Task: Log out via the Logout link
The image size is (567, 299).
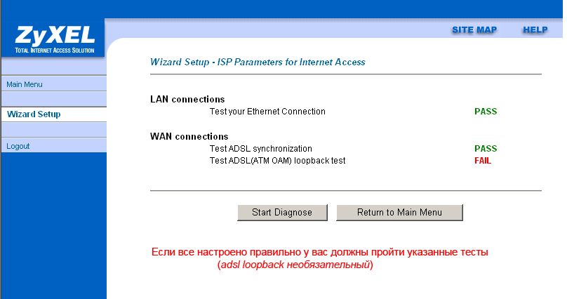Action: pos(18,146)
